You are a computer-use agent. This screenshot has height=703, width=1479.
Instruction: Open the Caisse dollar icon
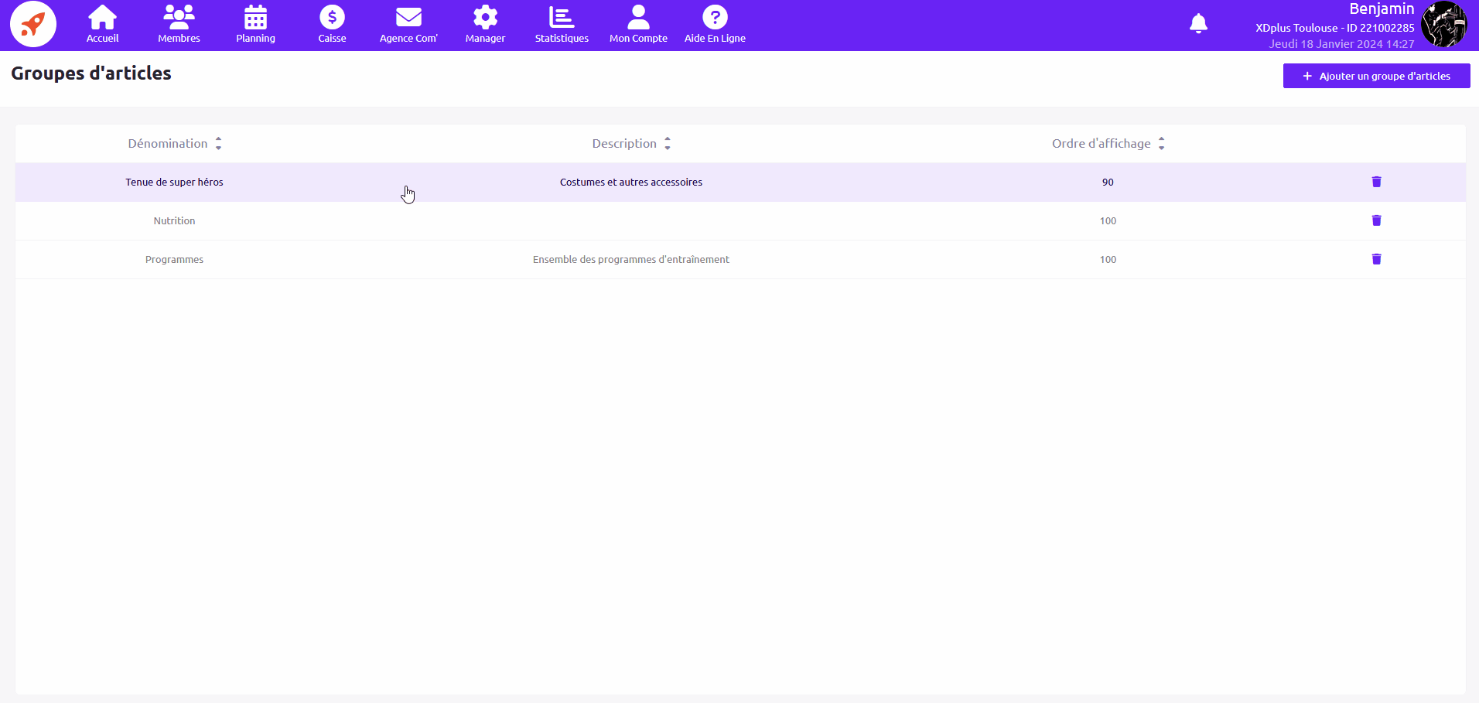pos(332,17)
